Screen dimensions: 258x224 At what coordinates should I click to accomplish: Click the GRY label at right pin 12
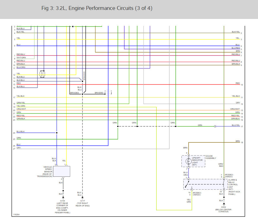pos(238,103)
